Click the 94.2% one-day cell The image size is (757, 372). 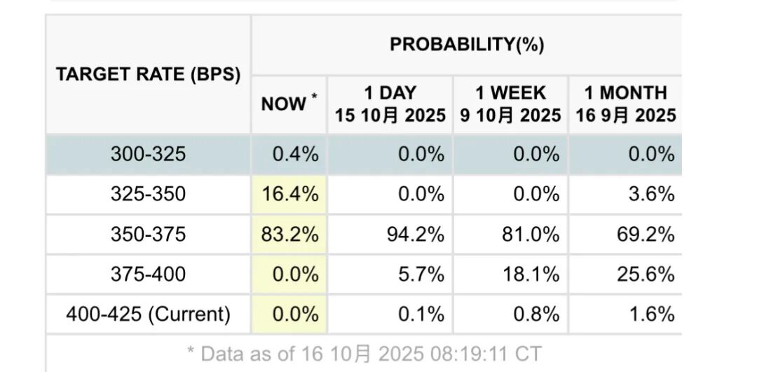click(x=415, y=234)
